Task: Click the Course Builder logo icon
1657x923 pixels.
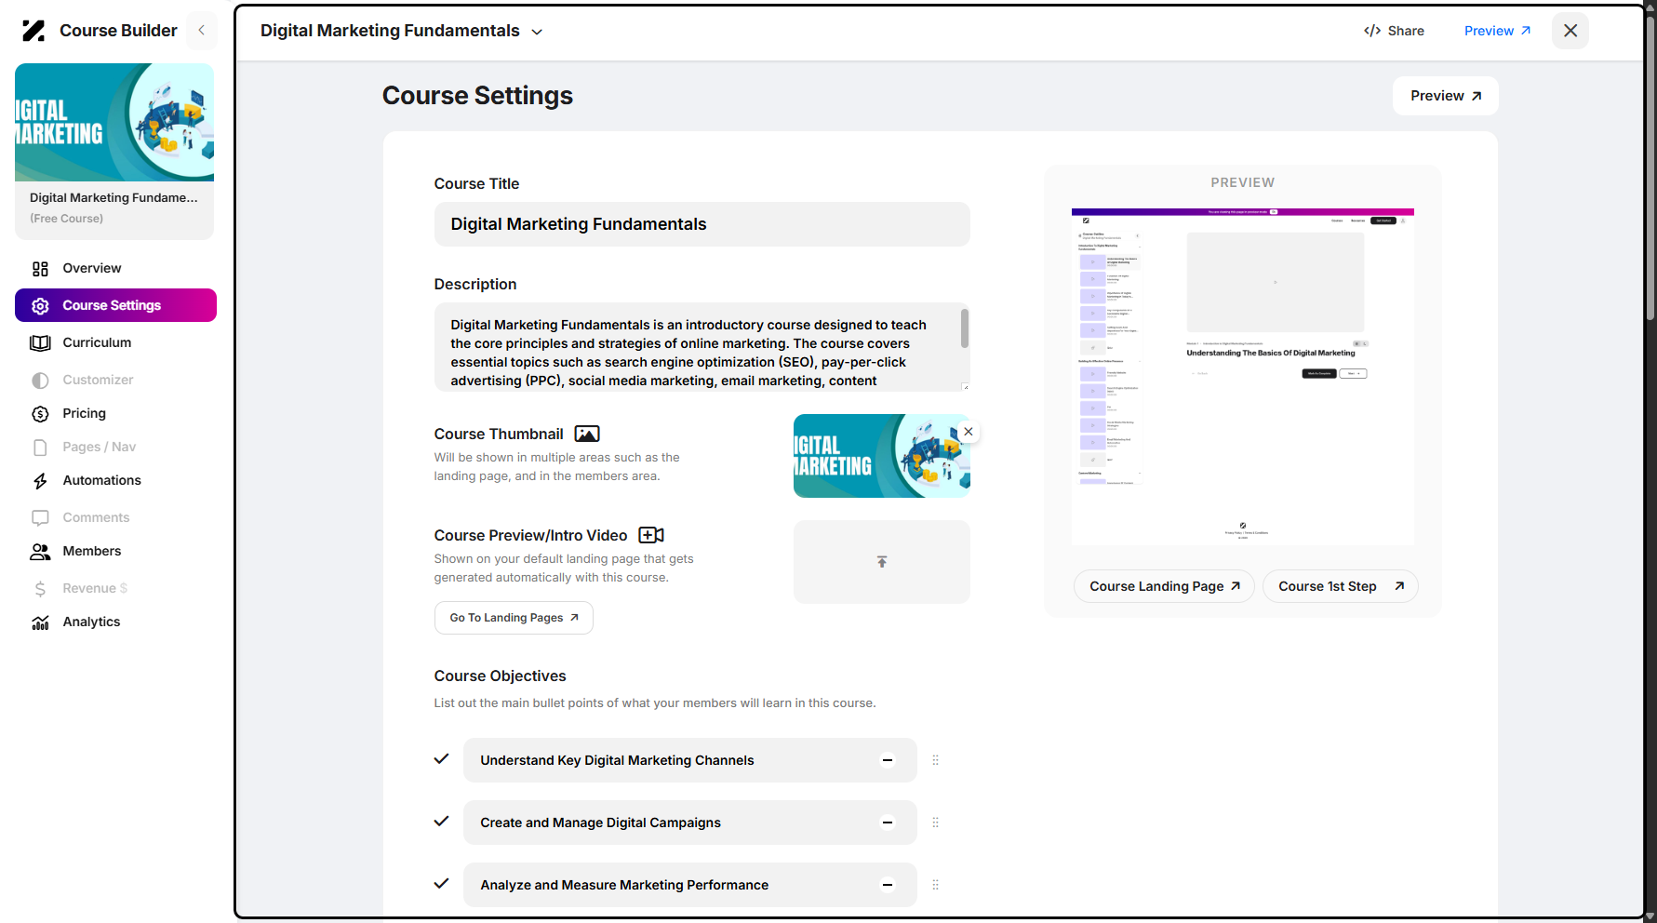Action: 33,31
